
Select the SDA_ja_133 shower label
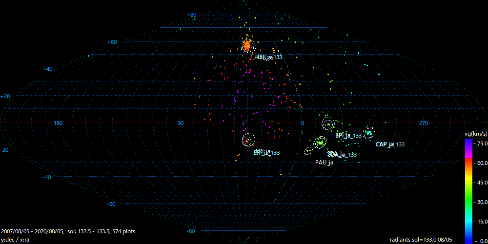(x=342, y=154)
